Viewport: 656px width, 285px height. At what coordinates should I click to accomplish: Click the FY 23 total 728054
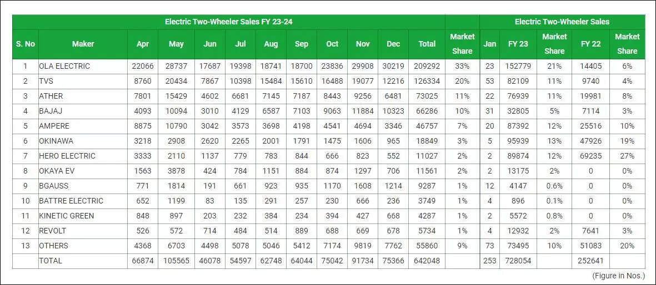pyautogui.click(x=518, y=261)
